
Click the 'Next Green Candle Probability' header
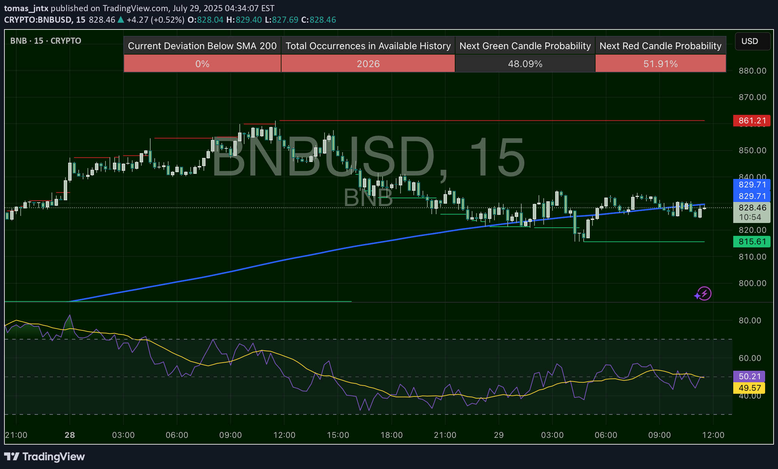[x=525, y=46]
